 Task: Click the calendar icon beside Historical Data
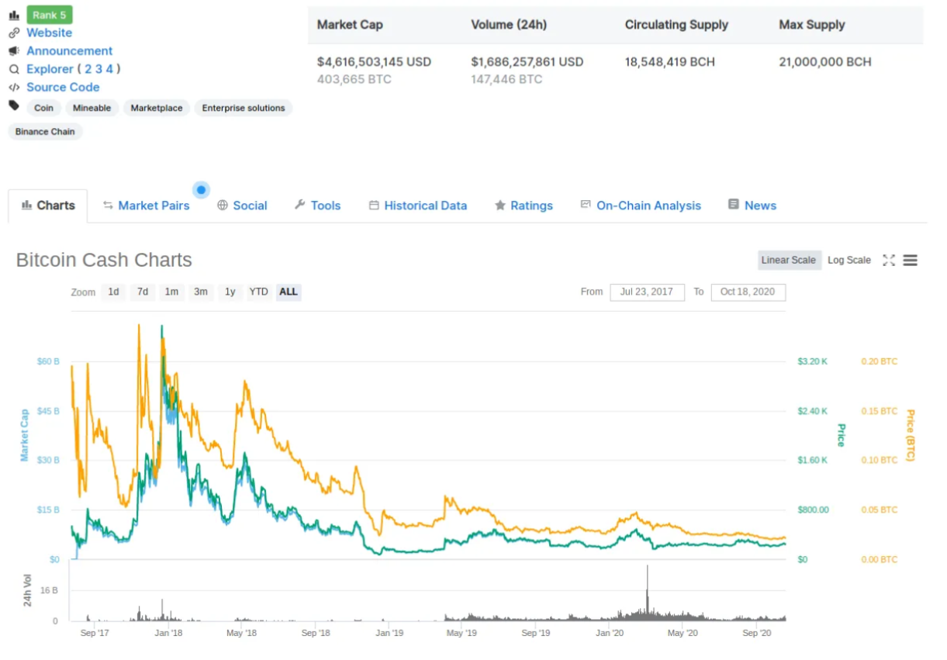point(374,206)
